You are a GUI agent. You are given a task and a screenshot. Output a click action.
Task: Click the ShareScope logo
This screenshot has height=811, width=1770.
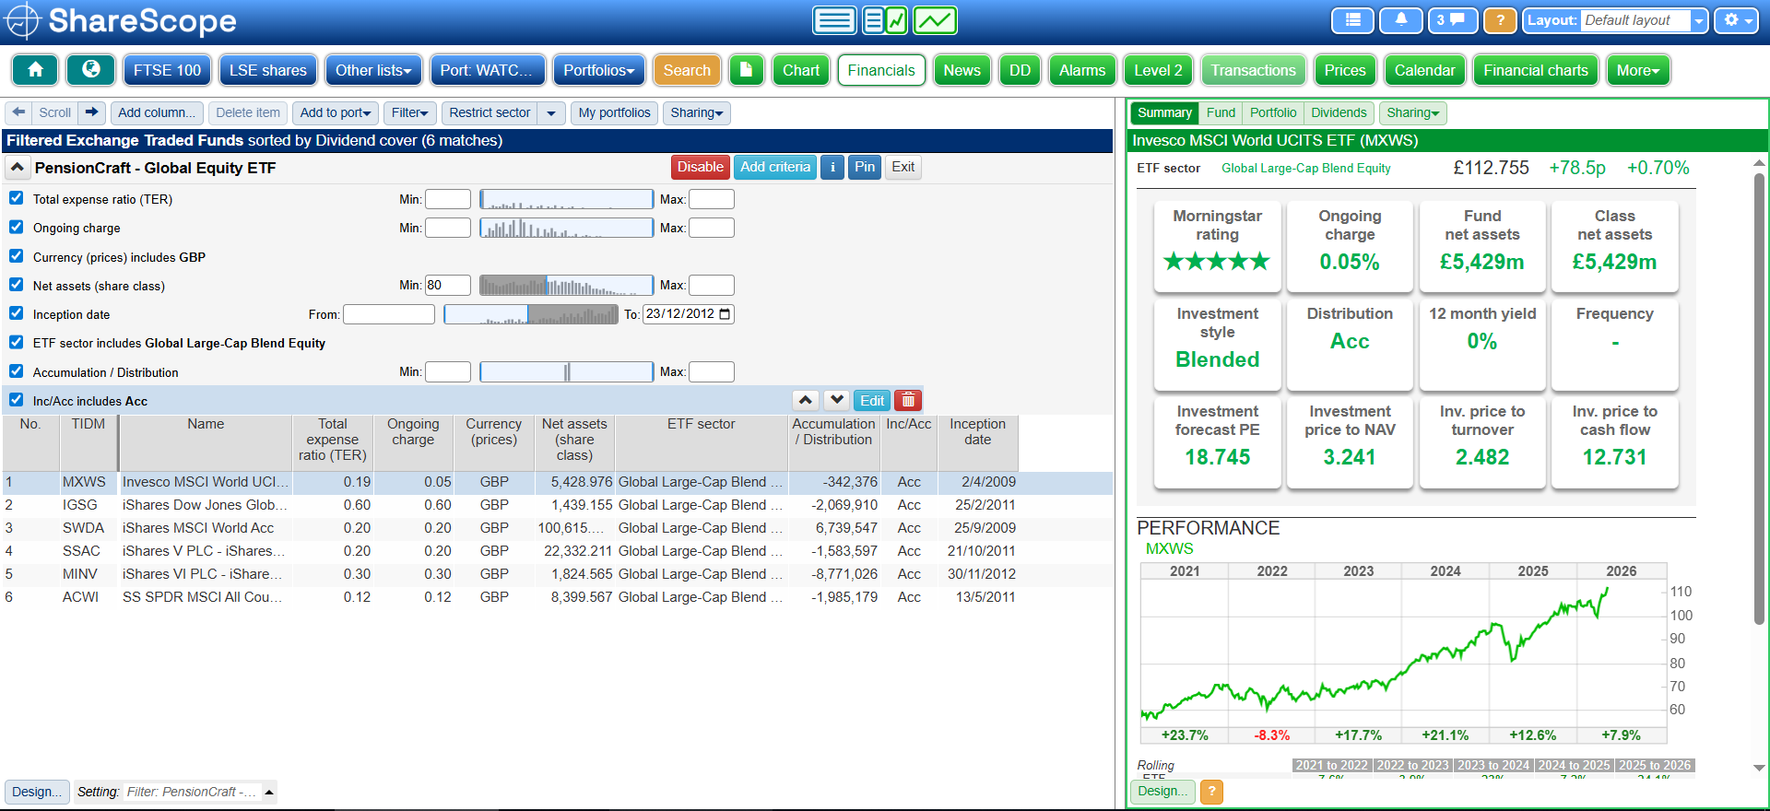(122, 21)
